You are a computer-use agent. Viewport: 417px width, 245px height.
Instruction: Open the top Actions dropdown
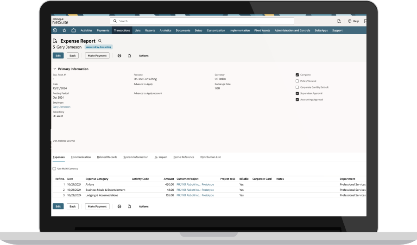coord(144,56)
